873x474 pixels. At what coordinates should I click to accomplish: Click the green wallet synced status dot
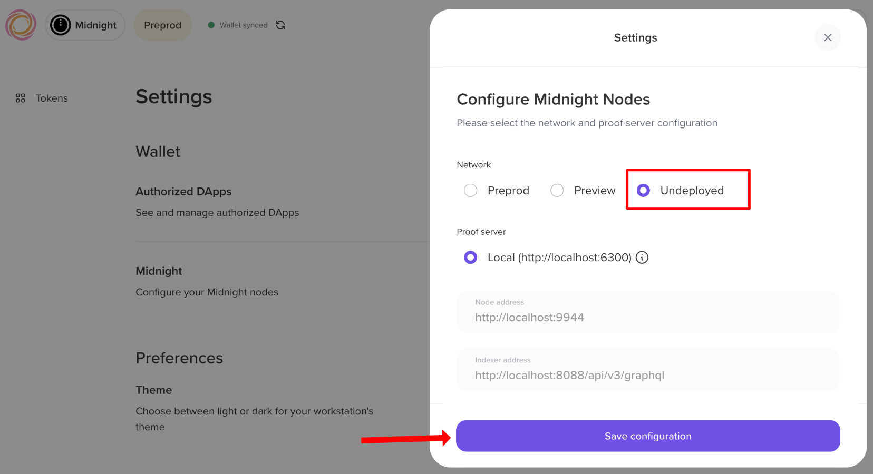[211, 25]
